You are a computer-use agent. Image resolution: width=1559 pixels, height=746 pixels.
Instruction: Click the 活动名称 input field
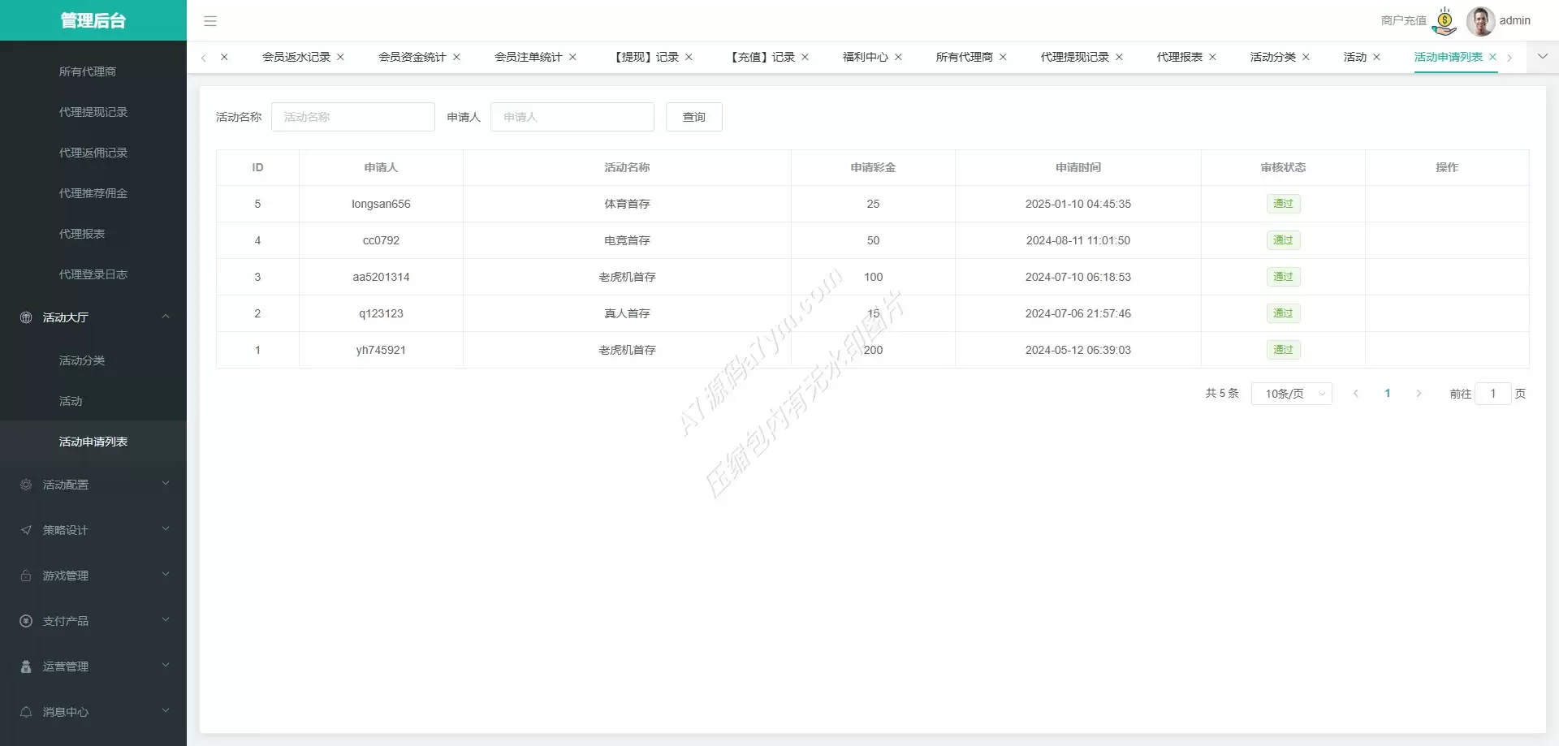[x=352, y=117]
